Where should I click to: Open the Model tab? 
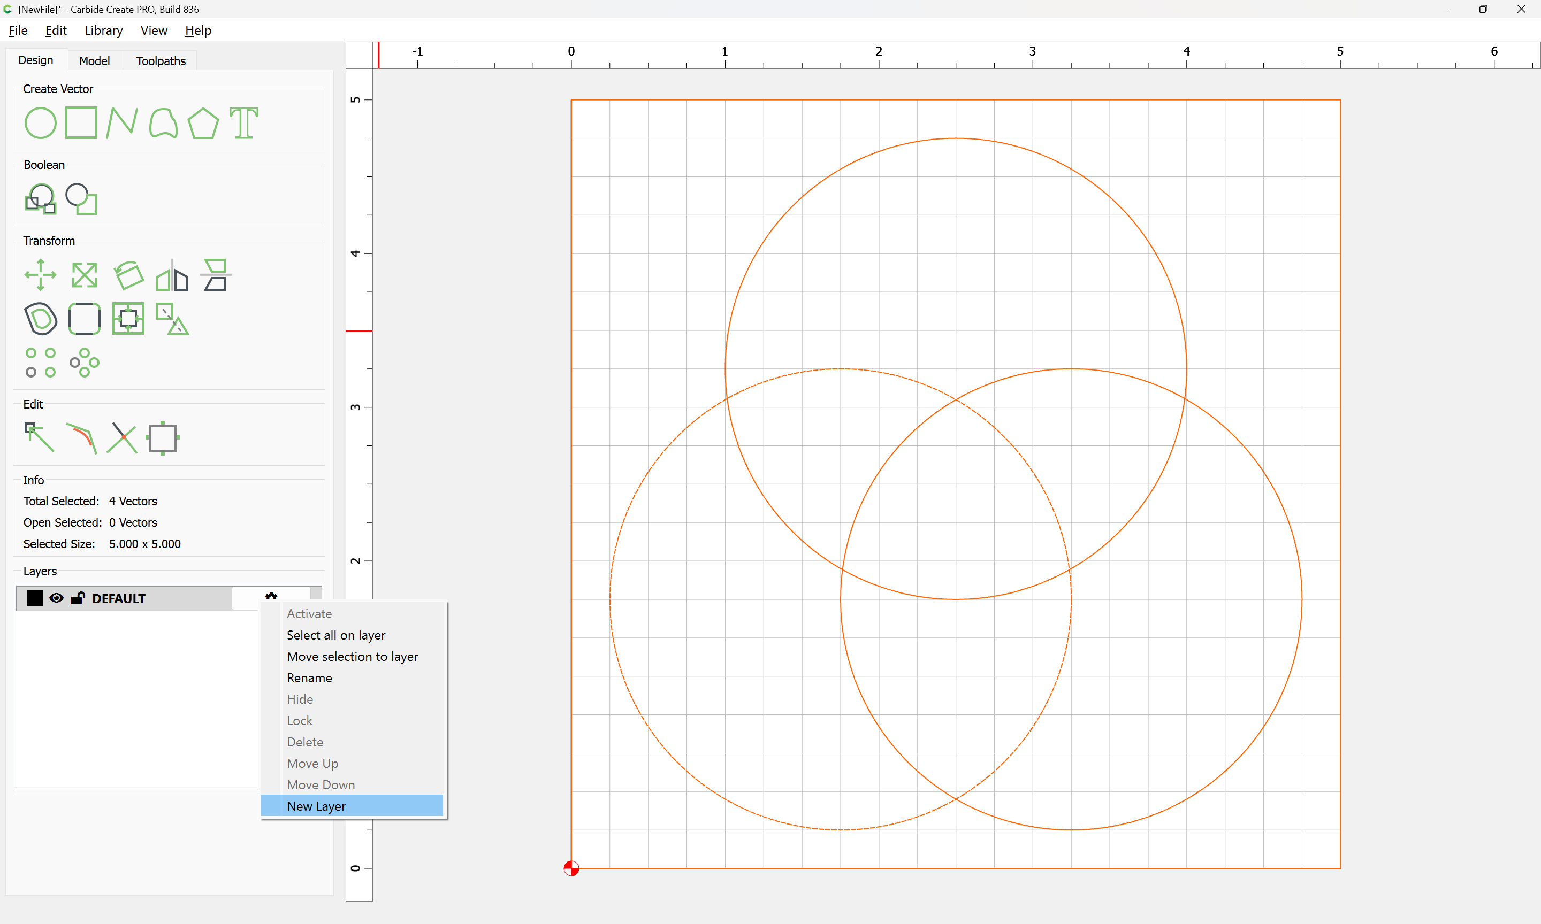tap(94, 60)
